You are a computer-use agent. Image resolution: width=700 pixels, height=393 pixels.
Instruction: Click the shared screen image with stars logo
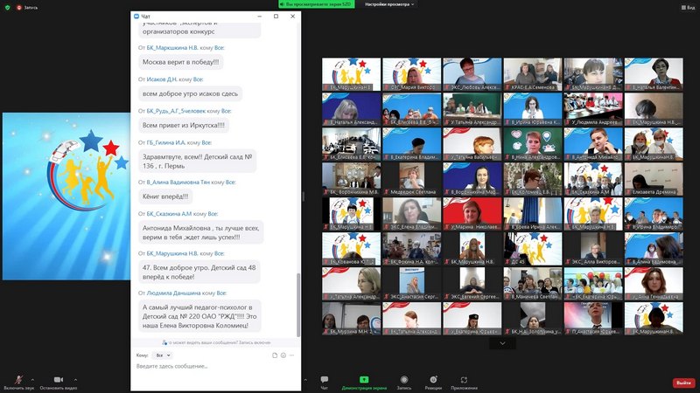click(66, 196)
